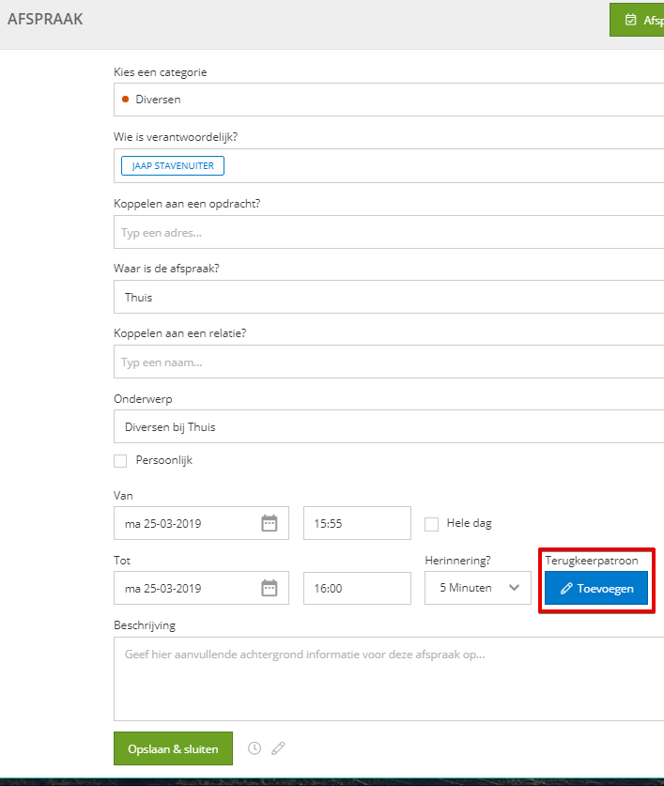
Task: Click the Onderwerp text field
Action: pyautogui.click(x=389, y=426)
